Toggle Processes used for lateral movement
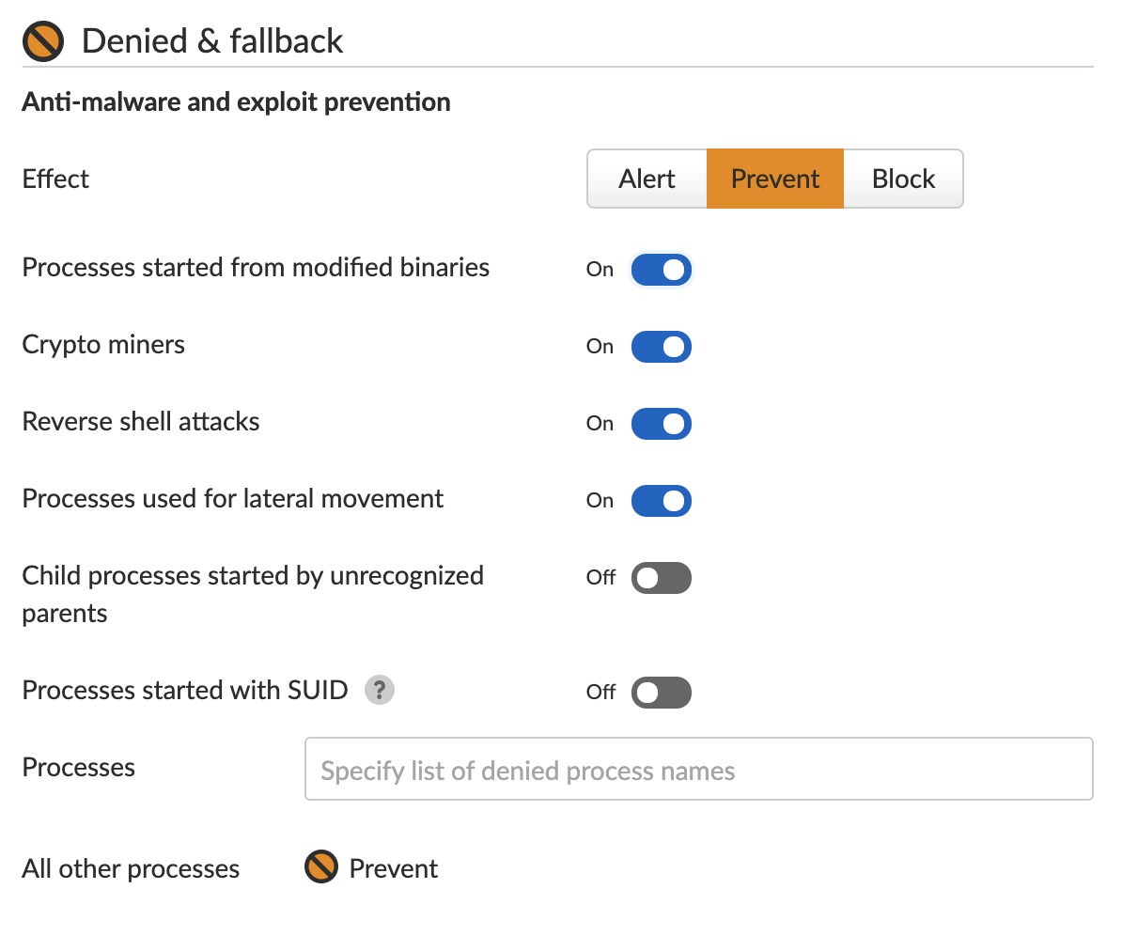This screenshot has width=1122, height=936. click(x=662, y=501)
